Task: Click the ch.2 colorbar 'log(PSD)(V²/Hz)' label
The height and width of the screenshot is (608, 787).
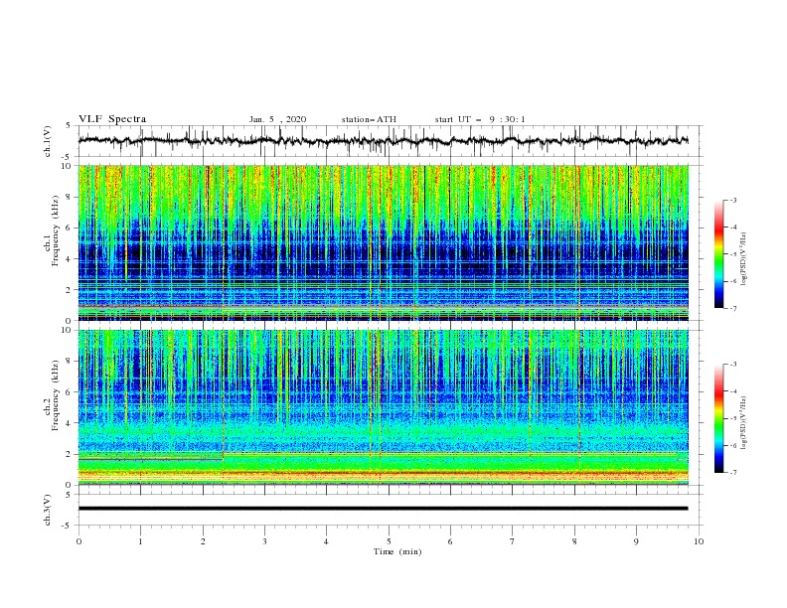Action: point(744,423)
